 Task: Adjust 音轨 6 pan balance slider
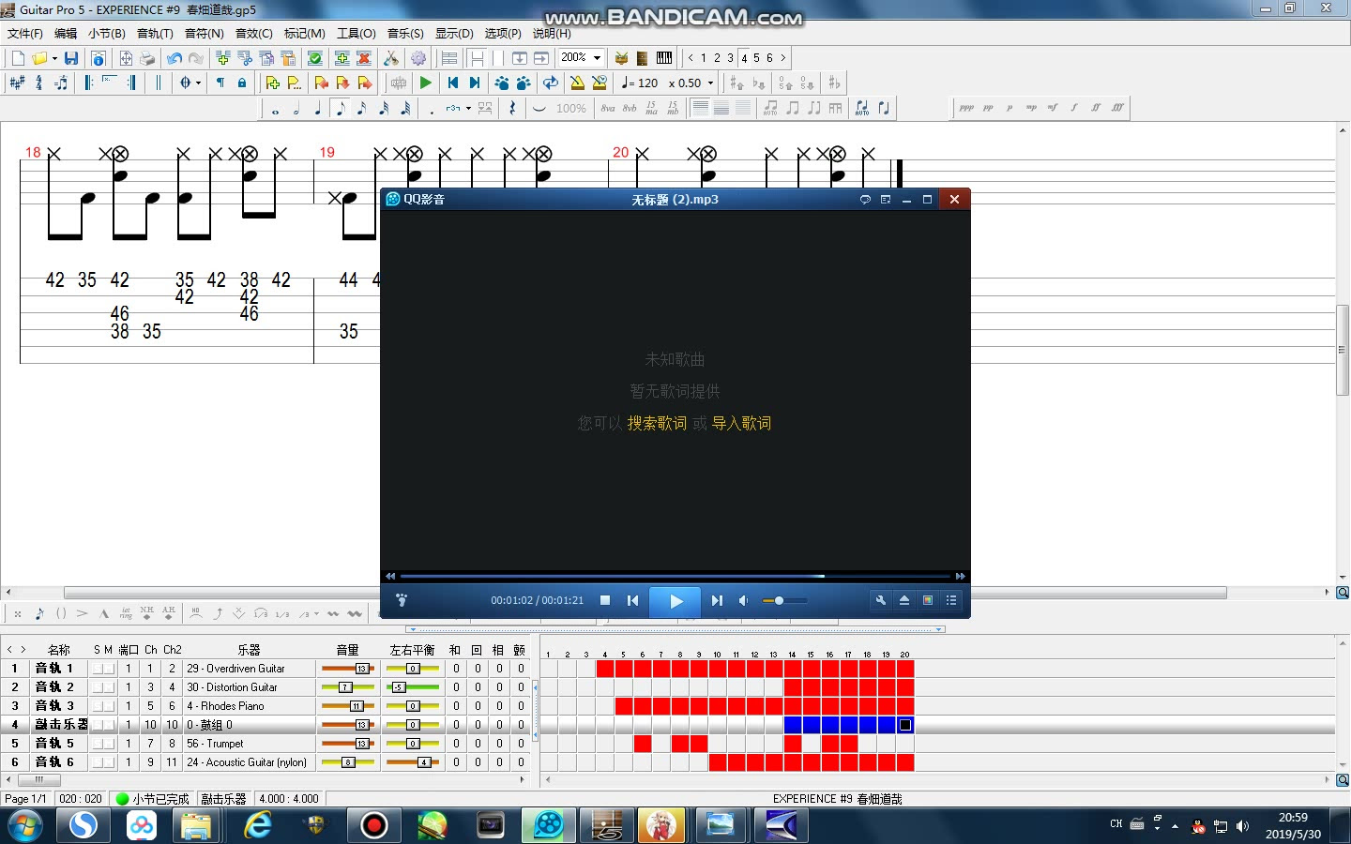tap(414, 762)
